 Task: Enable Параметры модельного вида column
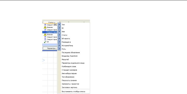tap(73, 63)
